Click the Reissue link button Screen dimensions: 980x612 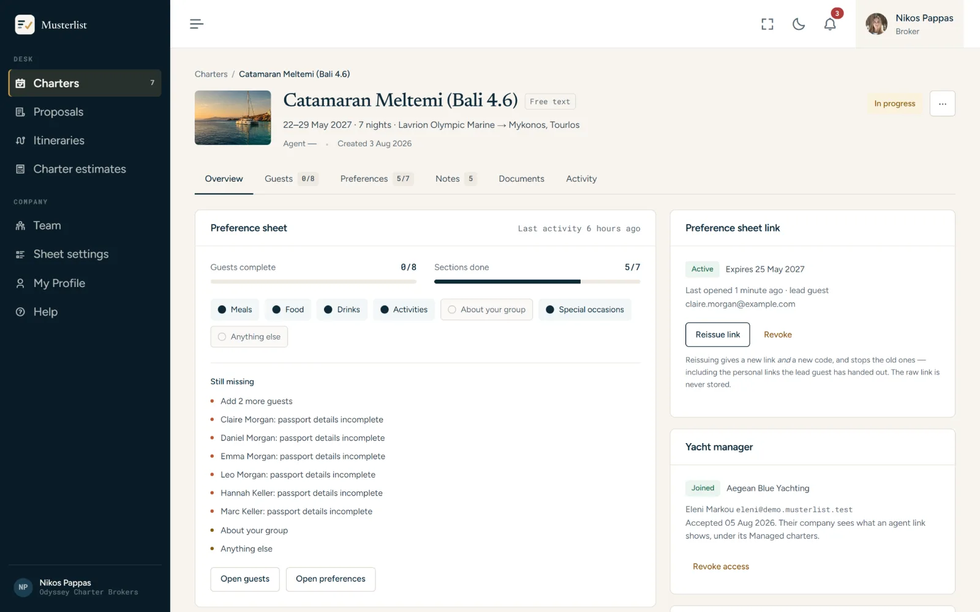pyautogui.click(x=717, y=335)
